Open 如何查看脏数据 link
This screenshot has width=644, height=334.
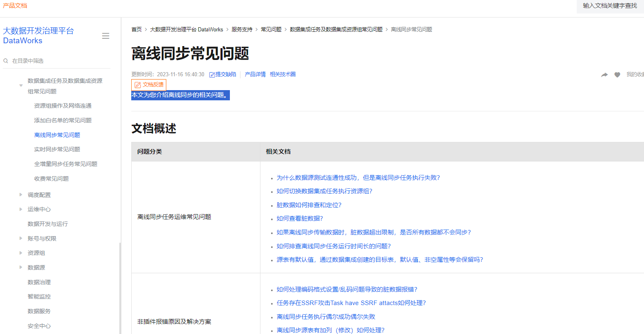click(300, 218)
